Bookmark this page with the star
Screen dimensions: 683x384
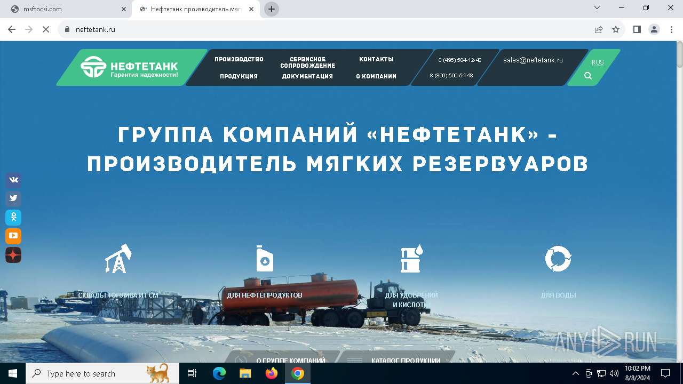(x=616, y=29)
